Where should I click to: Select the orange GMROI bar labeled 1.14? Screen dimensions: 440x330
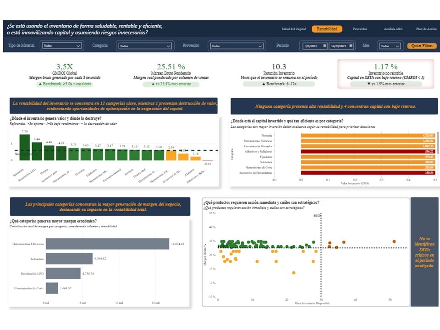click(x=195, y=158)
